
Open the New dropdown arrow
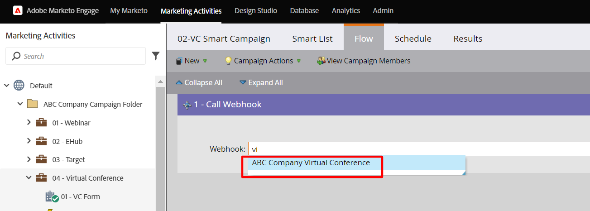point(205,61)
